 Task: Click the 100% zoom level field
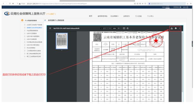click(x=114, y=28)
